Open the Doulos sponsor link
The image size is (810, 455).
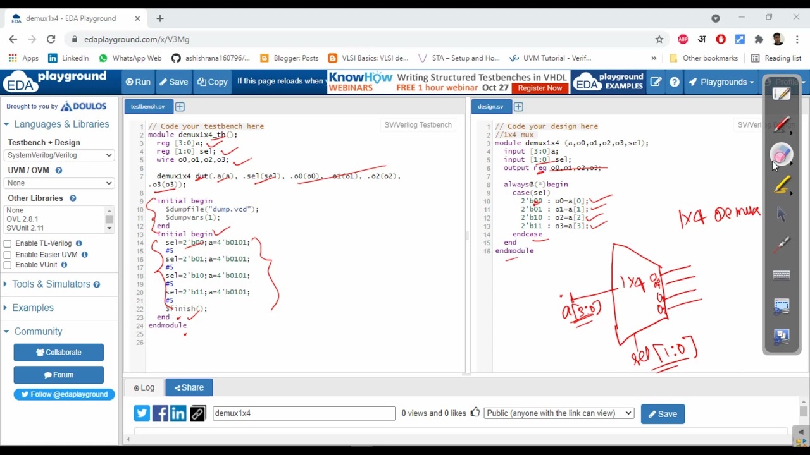84,107
